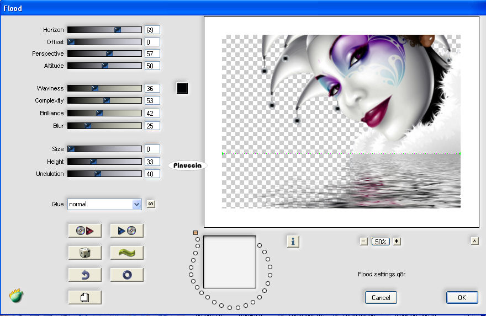
Task: Click the minus zoom out button
Action: (x=364, y=242)
